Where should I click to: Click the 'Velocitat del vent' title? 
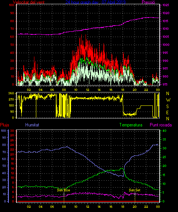point(29,2)
